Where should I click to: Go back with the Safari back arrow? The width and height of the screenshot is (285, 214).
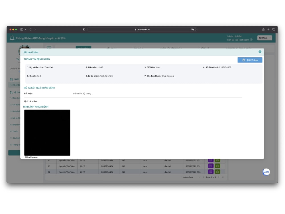(30, 29)
